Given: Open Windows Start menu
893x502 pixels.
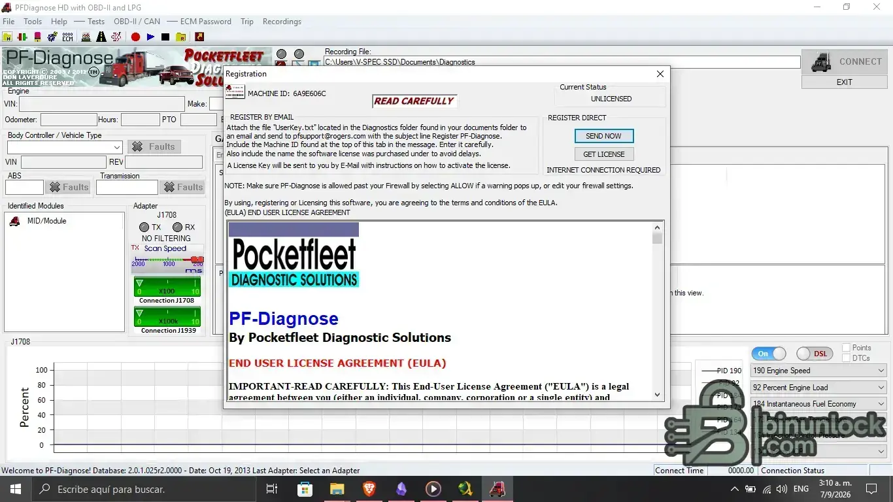Looking at the screenshot, I should [x=14, y=489].
